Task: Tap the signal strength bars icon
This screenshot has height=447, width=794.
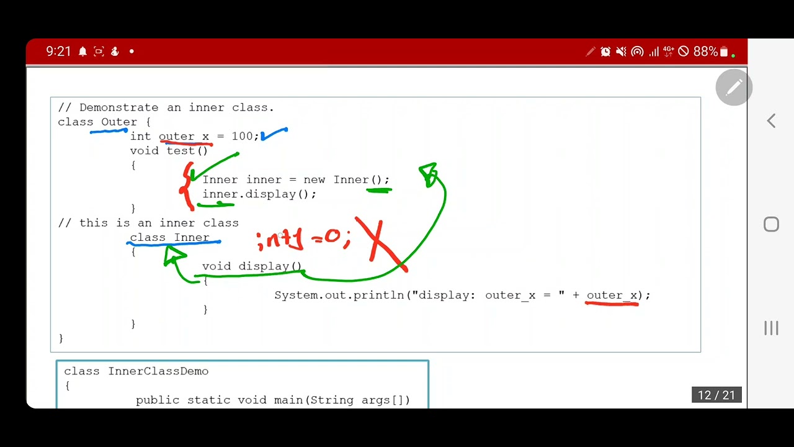Action: click(653, 52)
